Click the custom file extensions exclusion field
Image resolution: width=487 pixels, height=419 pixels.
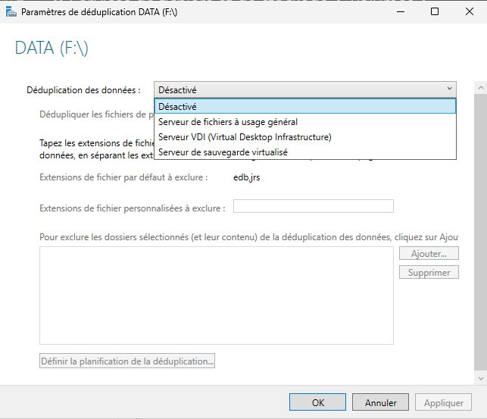click(313, 207)
